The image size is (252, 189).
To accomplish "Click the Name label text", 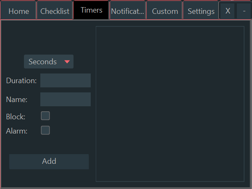I will (17, 100).
